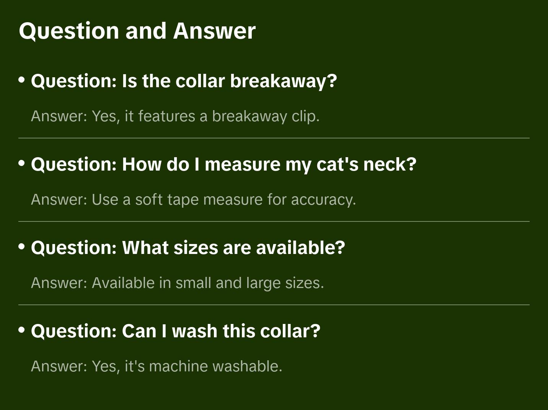Click bullet beside the breakaway question
548x410 pixels.
(22, 80)
